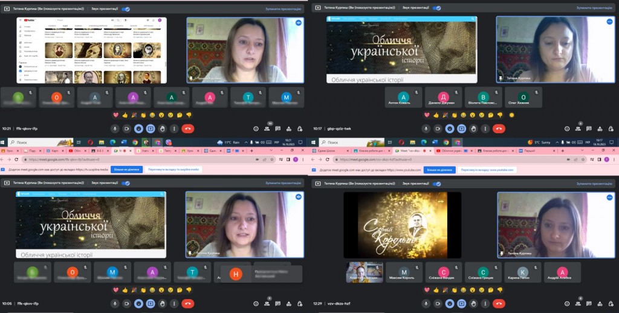Image resolution: width=619 pixels, height=313 pixels.
Task: Open activities panel in the 12:29 meeting
Action: pos(600,303)
